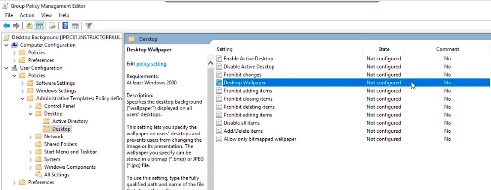The height and width of the screenshot is (190, 491).
Task: Click the blue Back arrow in toolbar
Action: pos(6,26)
